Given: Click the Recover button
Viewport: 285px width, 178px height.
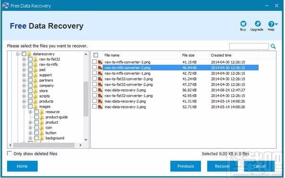Looking at the screenshot, I should 222,166.
